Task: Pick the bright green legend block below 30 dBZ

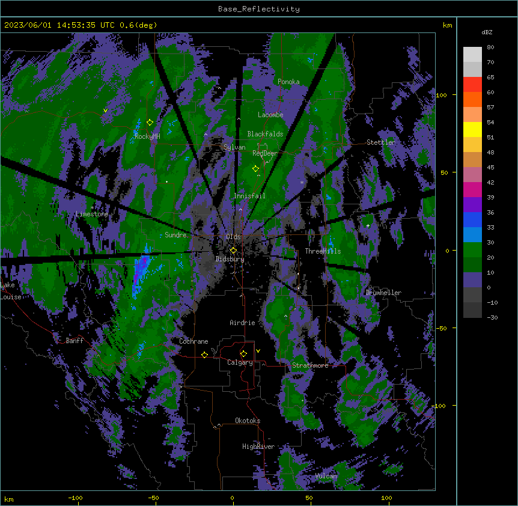Action: pyautogui.click(x=472, y=250)
